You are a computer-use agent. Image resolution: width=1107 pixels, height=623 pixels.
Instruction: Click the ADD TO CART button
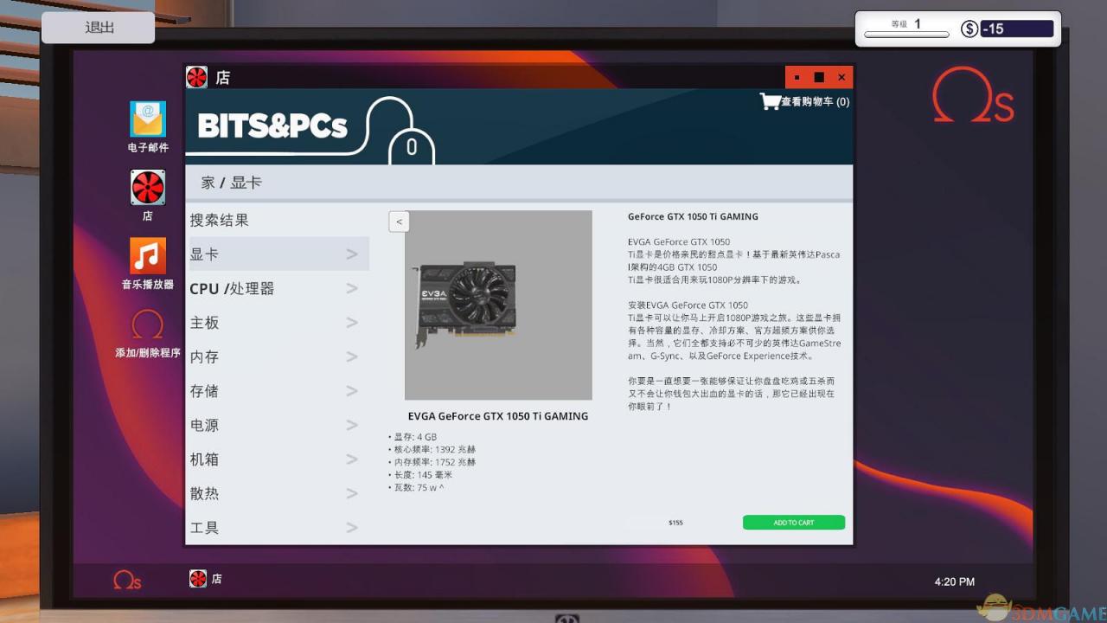click(792, 523)
